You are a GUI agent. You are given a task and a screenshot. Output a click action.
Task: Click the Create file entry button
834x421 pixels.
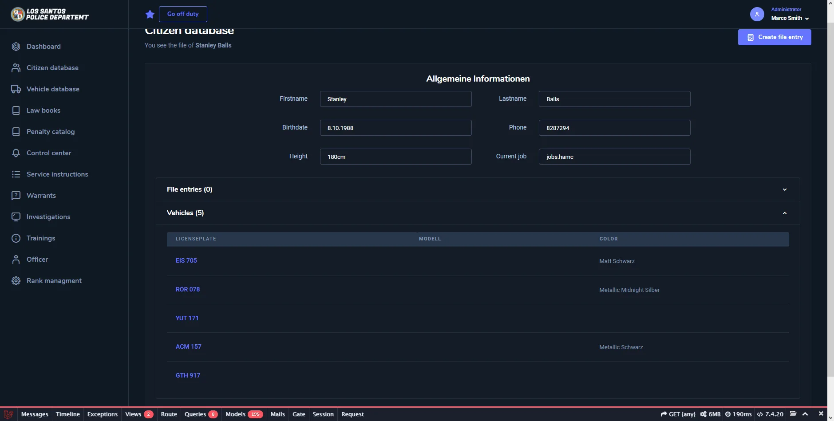(774, 37)
